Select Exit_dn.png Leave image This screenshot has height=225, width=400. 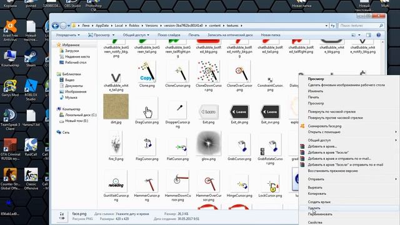pyautogui.click(x=239, y=112)
